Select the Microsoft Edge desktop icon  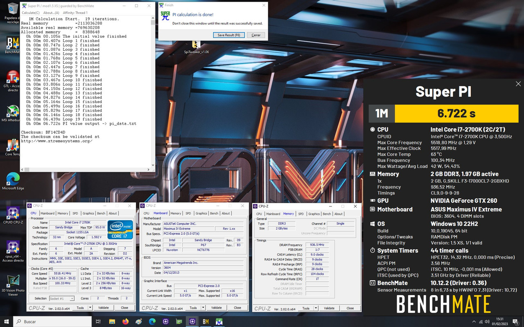pos(13,181)
